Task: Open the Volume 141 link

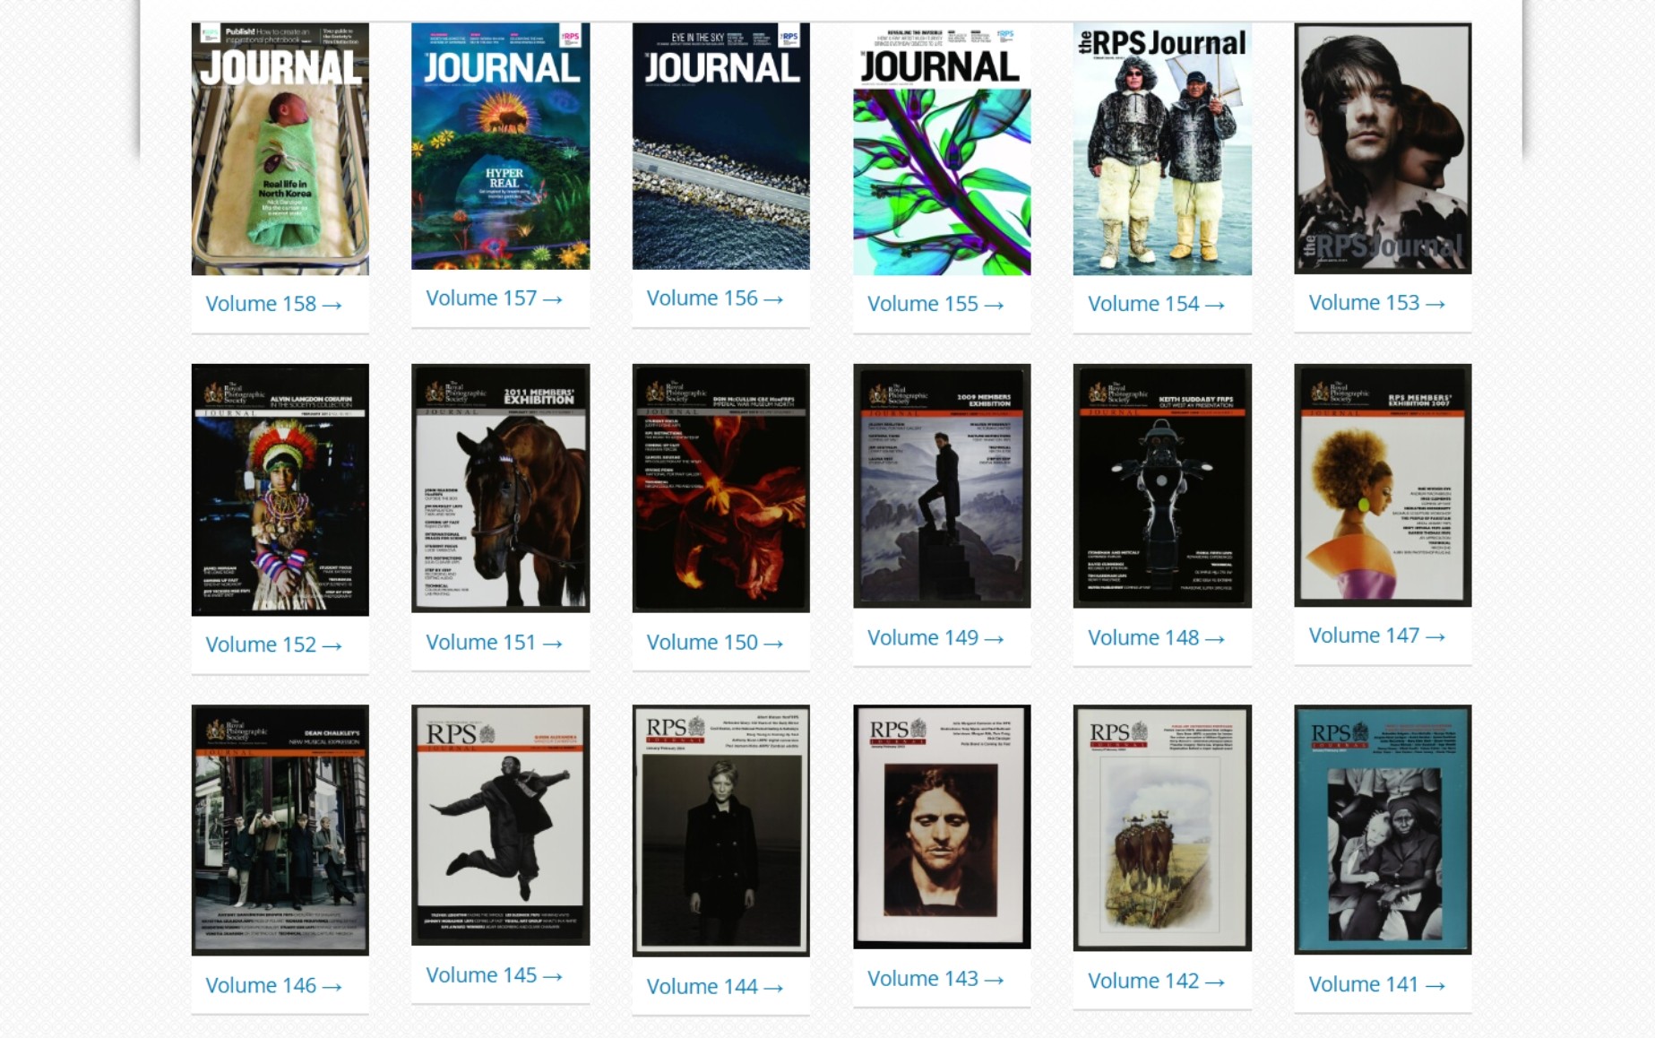Action: (1376, 985)
